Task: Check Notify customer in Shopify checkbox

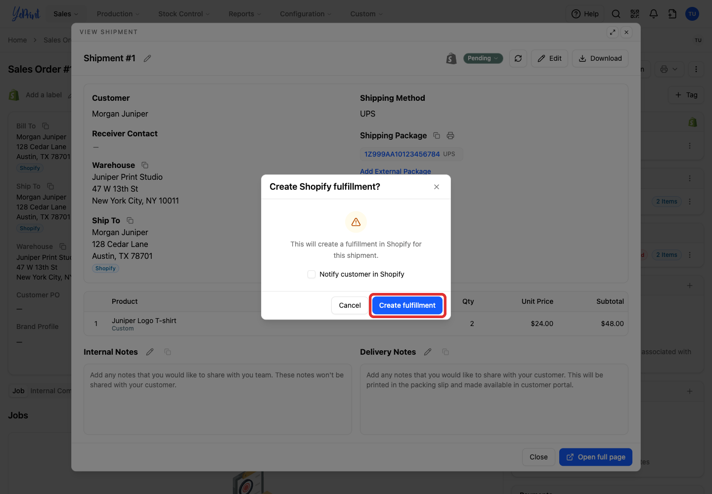Action: click(311, 274)
